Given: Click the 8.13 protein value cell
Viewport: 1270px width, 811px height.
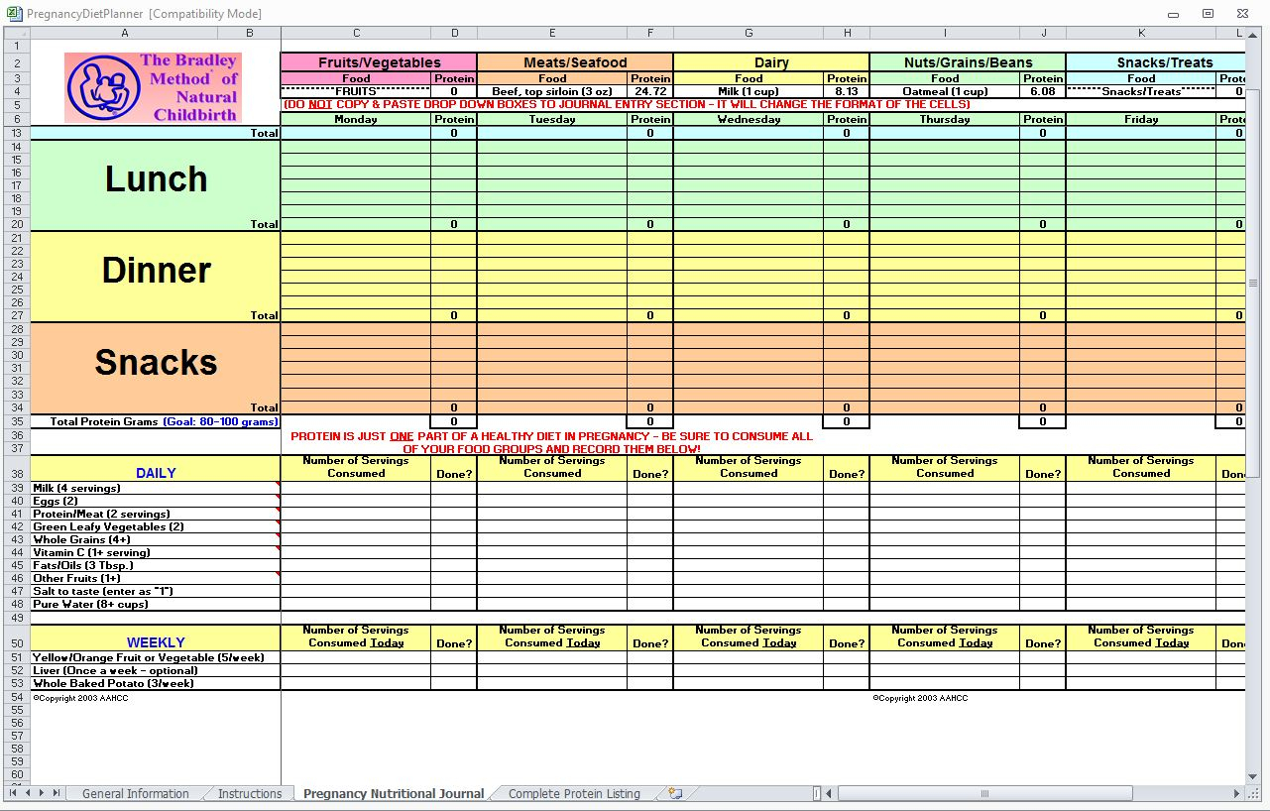Looking at the screenshot, I should [x=847, y=91].
